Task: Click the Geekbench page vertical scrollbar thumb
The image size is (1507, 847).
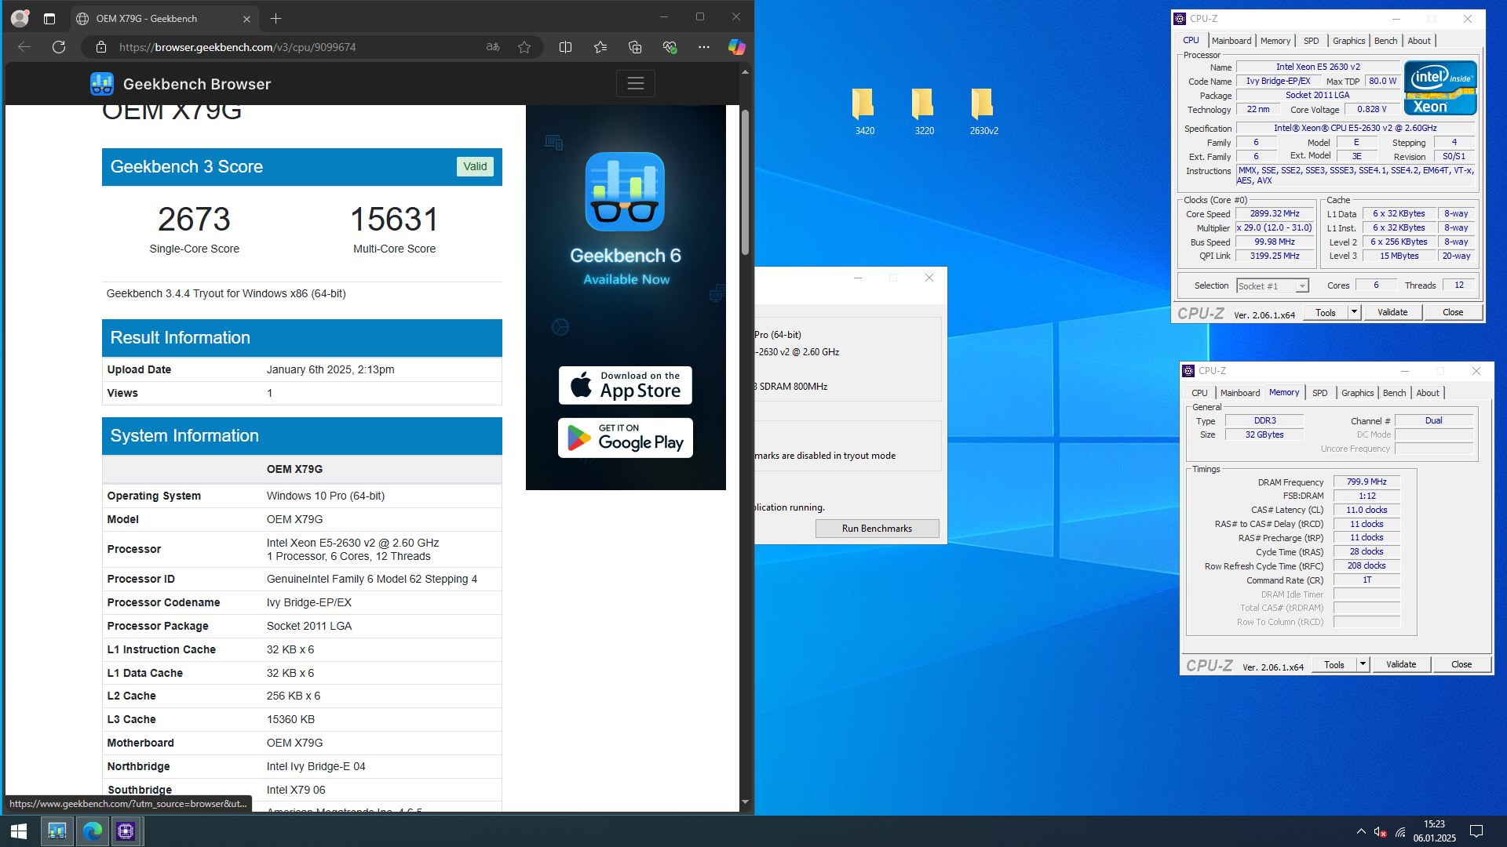Action: tap(745, 182)
